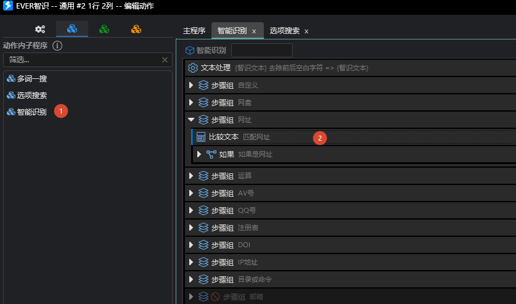Image resolution: width=516 pixels, height=304 pixels.
Task: Click the calculator icon of 比较文本 step
Action: click(201, 137)
